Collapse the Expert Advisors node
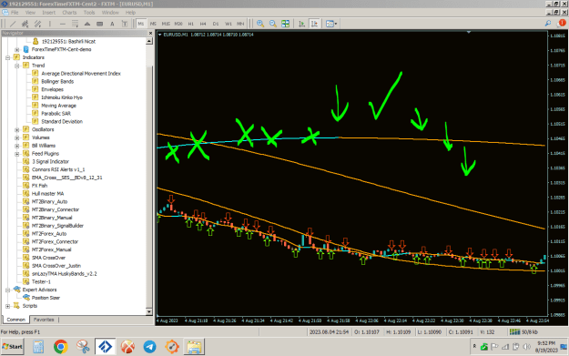569x356 pixels. [7, 290]
